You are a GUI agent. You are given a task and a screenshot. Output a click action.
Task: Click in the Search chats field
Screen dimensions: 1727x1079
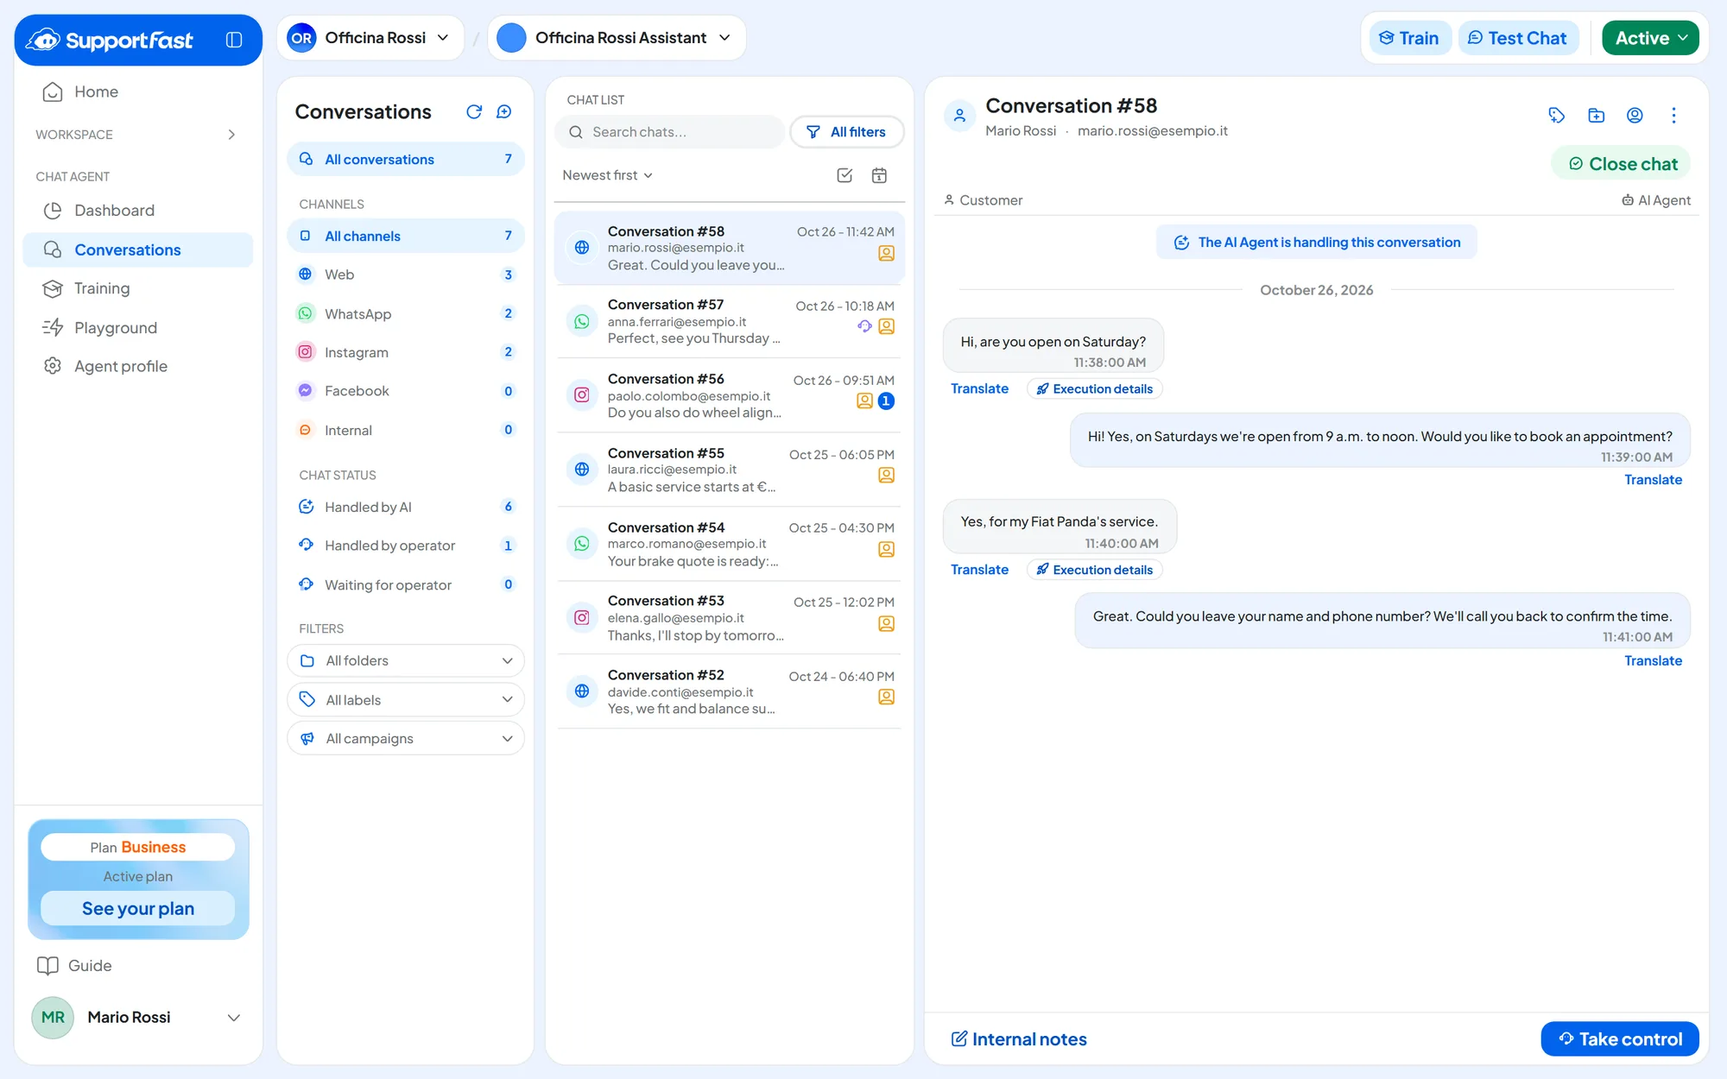click(x=670, y=132)
